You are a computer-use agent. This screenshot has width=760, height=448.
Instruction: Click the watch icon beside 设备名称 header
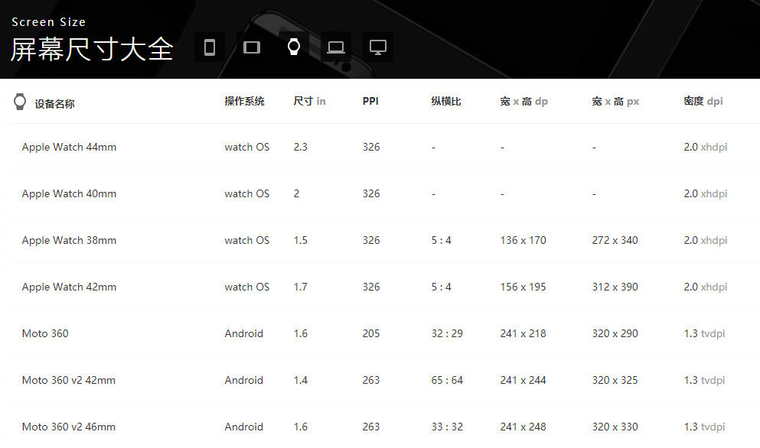[20, 102]
